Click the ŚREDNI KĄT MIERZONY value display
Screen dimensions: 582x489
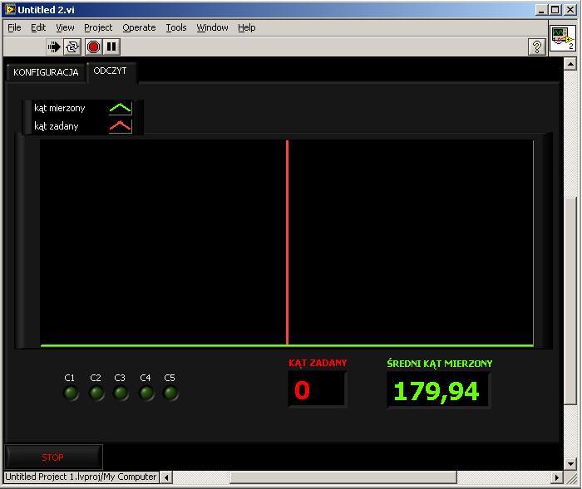(438, 390)
